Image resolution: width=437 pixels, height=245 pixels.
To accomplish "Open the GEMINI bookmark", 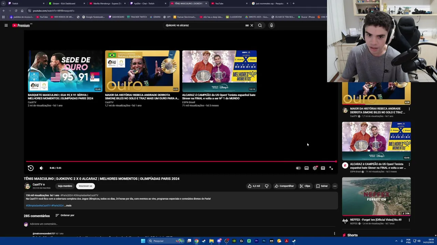I will 155,17.
